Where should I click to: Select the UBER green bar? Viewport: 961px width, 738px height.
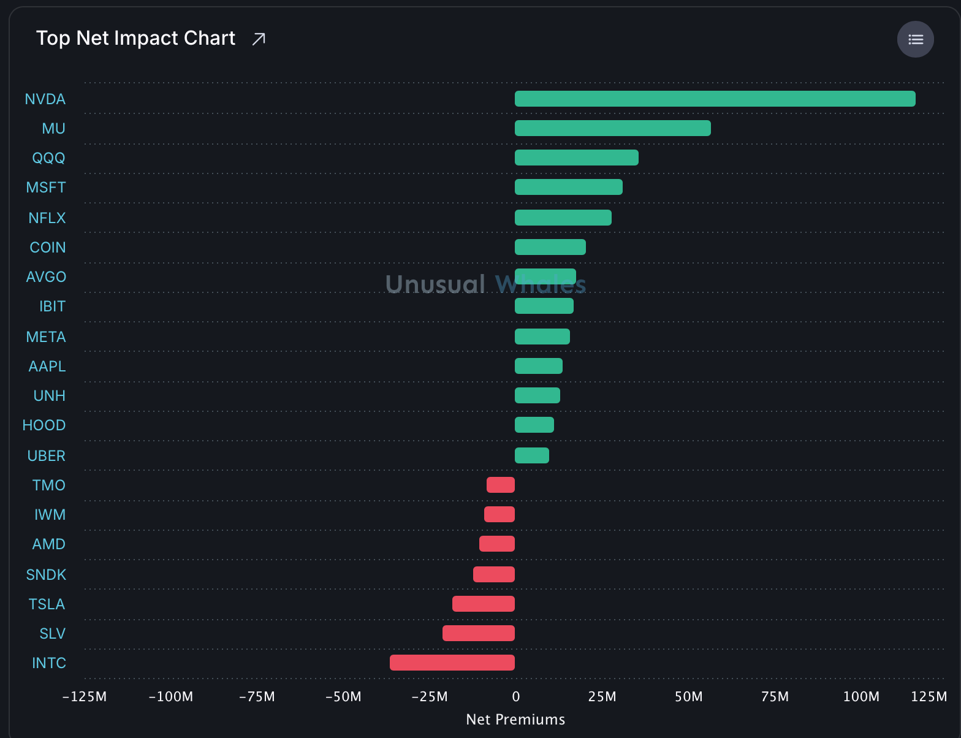click(532, 455)
